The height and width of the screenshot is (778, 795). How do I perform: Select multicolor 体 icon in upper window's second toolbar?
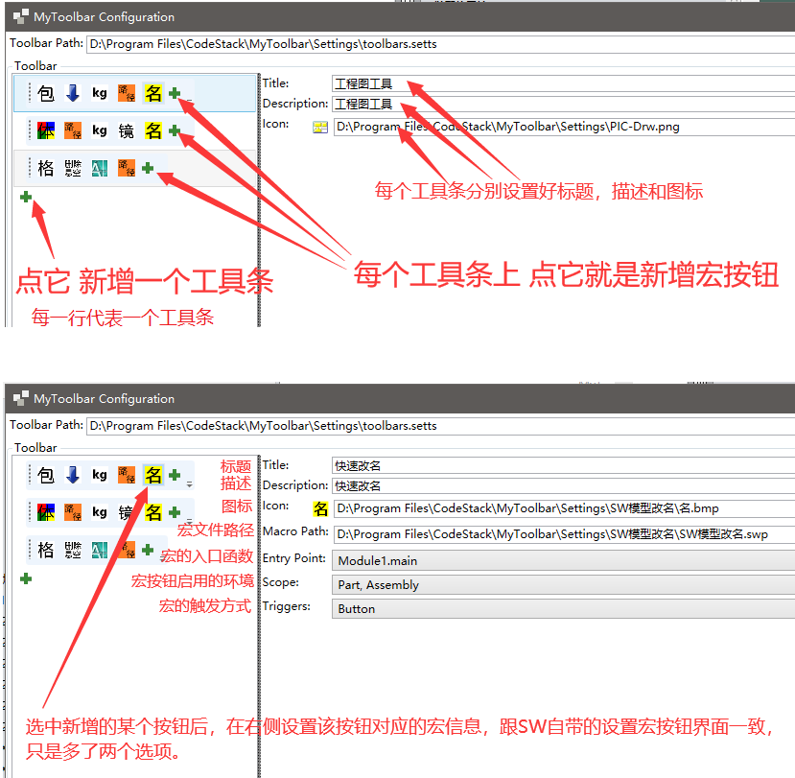pos(46,130)
